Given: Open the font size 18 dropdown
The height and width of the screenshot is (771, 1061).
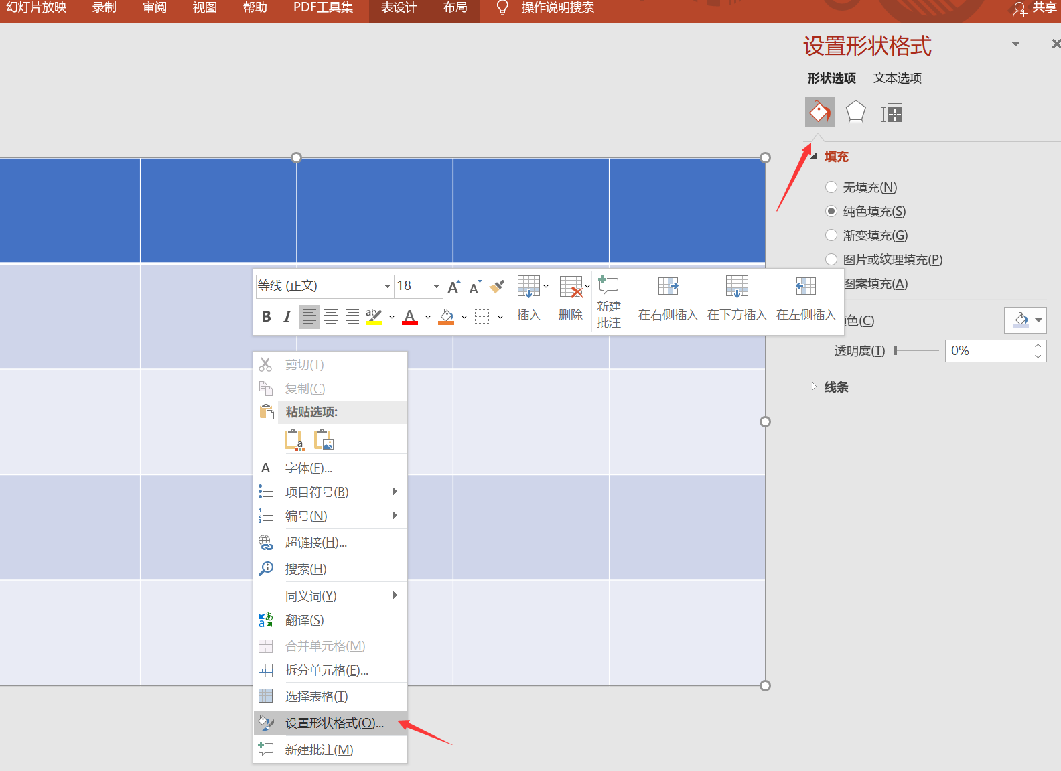Looking at the screenshot, I should click(x=436, y=287).
